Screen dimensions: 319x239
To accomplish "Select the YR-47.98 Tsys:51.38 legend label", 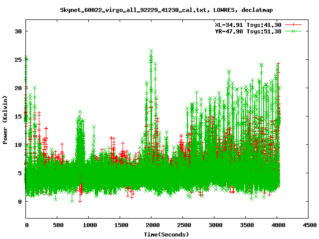I will (248, 31).
